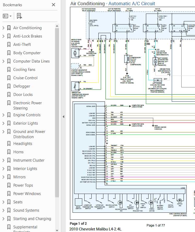
Task: Expand the Air Conditioning bookmark
Action: pos(3,28)
